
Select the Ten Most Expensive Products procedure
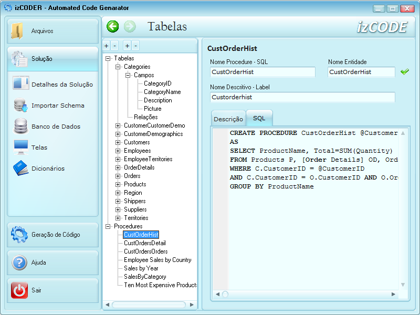pyautogui.click(x=160, y=285)
